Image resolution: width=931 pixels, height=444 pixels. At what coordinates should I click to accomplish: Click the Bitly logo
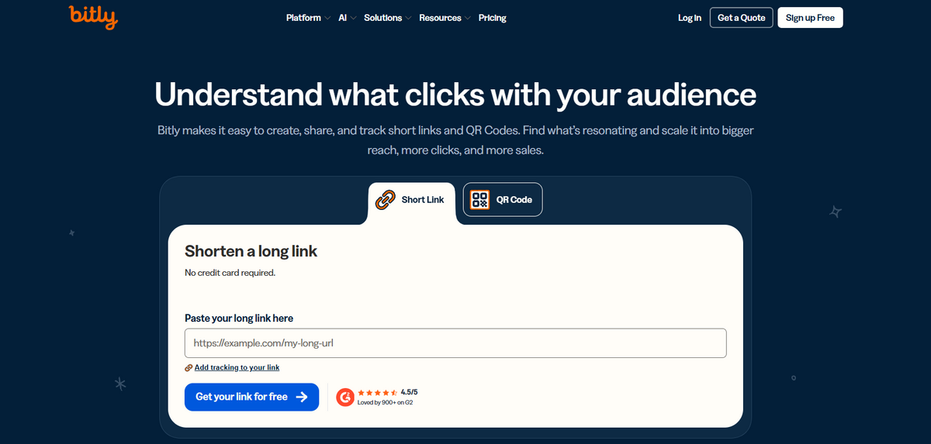click(x=93, y=17)
